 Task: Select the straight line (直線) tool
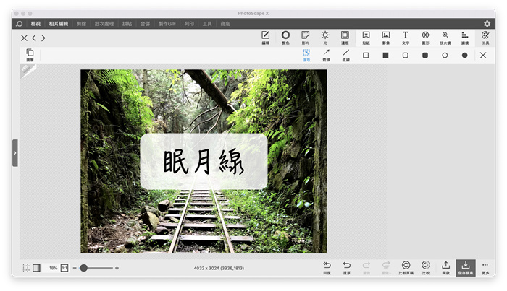(x=345, y=55)
